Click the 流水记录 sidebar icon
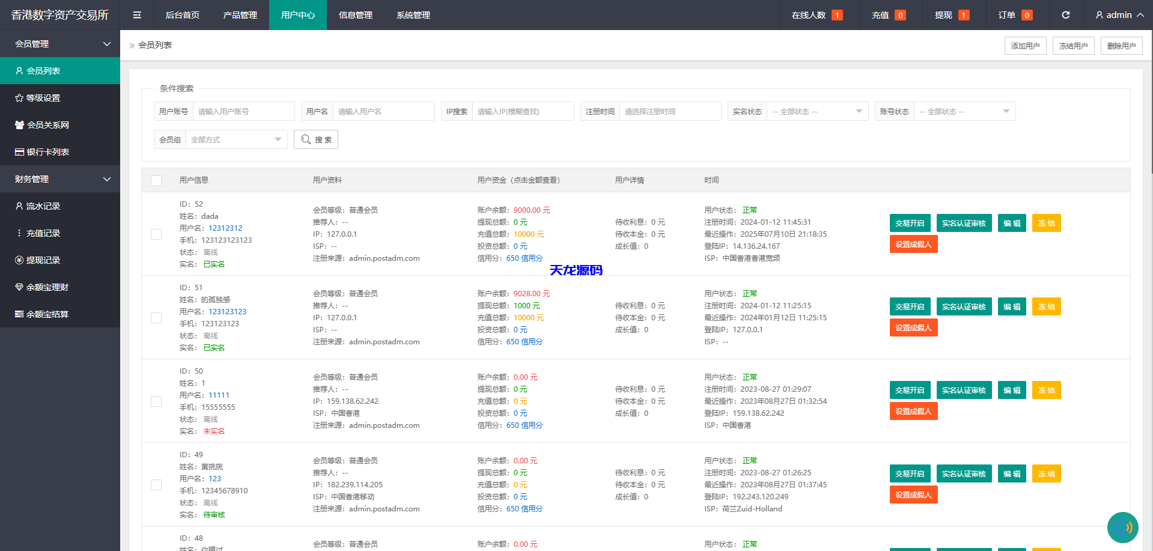 click(x=18, y=205)
